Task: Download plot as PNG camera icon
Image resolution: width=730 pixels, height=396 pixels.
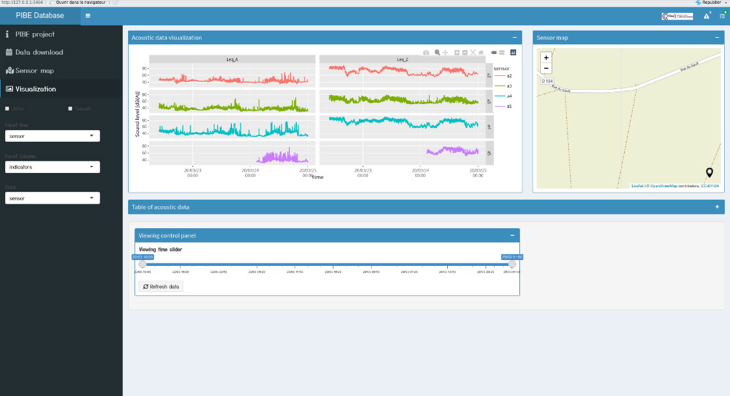Action: (x=426, y=52)
